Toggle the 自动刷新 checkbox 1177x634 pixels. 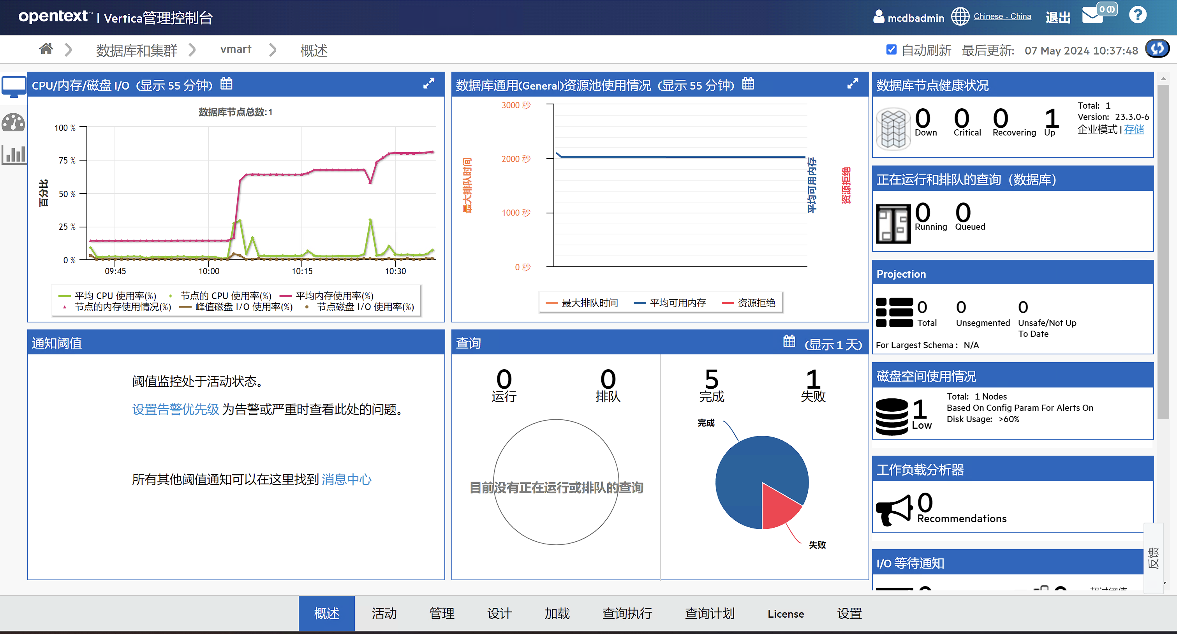[x=891, y=50]
